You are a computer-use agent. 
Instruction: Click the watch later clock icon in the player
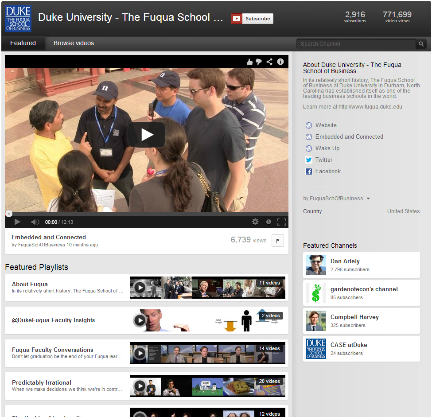269,222
